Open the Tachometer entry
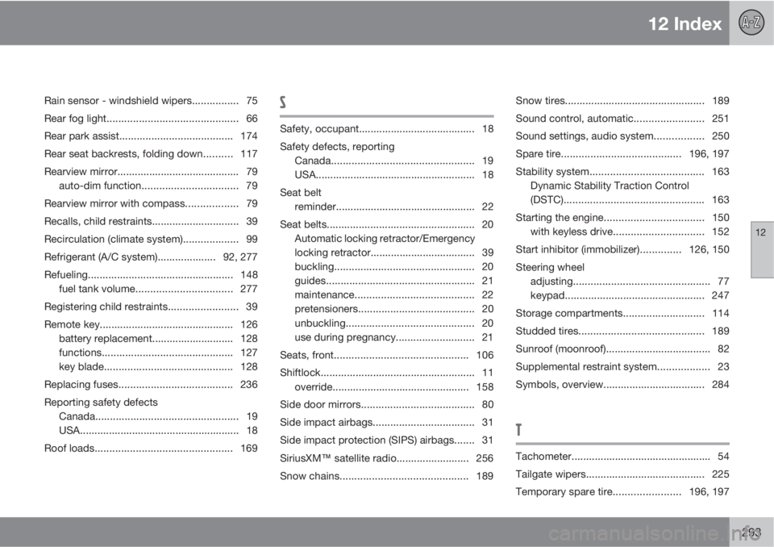774x547 pixels. point(544,457)
